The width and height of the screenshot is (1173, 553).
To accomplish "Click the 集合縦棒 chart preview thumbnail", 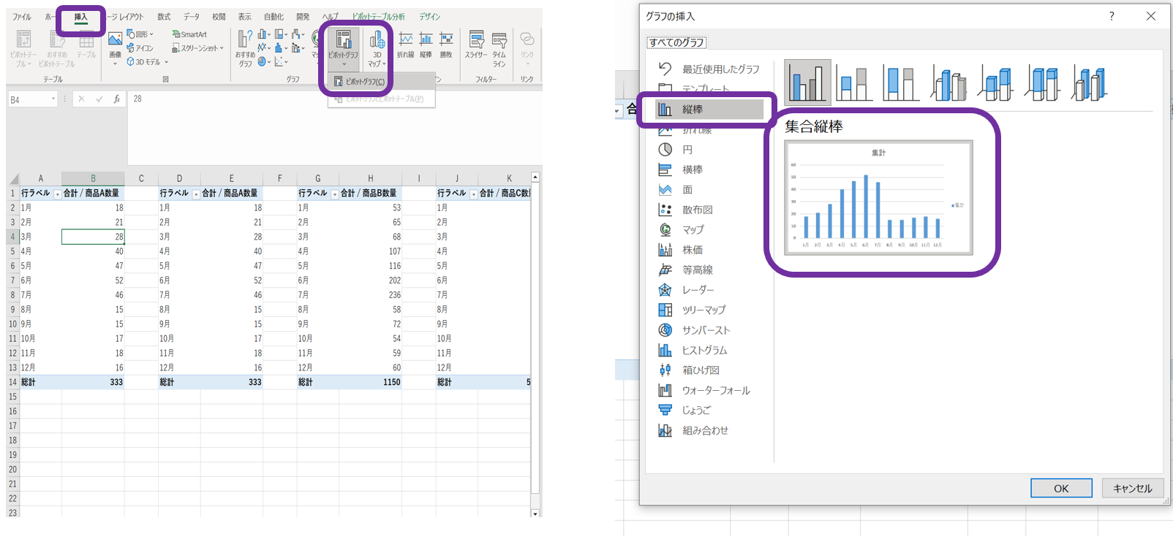I will click(878, 197).
